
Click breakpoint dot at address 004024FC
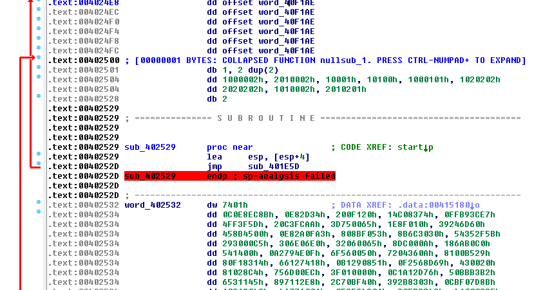pyautogui.click(x=39, y=50)
